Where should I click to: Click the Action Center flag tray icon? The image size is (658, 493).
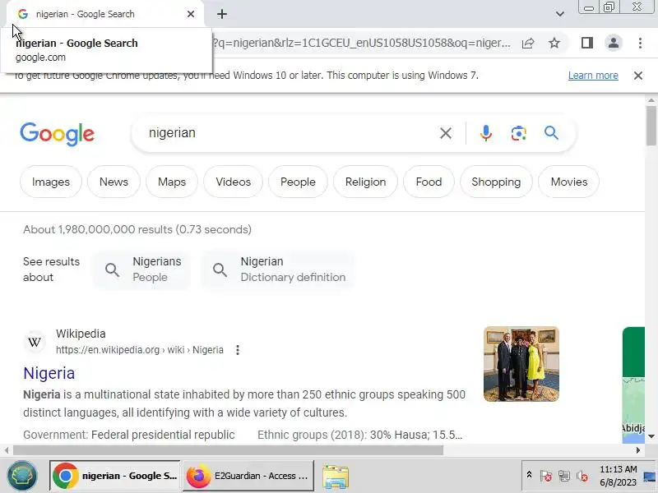546,477
